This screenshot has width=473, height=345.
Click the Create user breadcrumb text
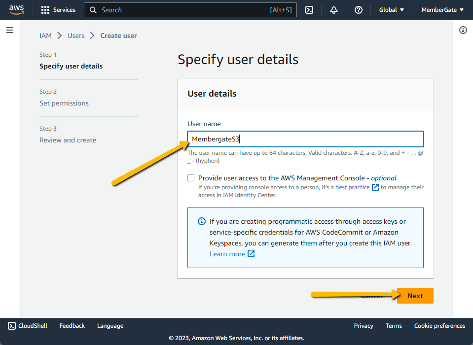pyautogui.click(x=118, y=35)
